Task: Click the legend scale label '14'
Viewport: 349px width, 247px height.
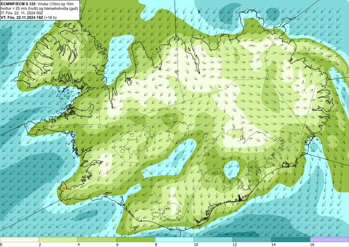Action: [273, 245]
